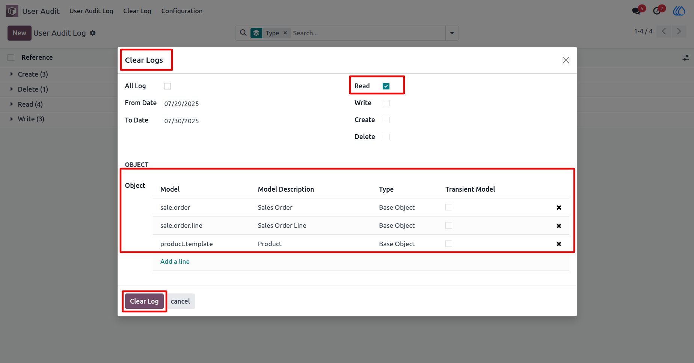Click the Clear Log button

(144, 301)
